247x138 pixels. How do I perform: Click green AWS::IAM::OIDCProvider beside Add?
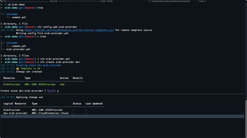coord(40,84)
